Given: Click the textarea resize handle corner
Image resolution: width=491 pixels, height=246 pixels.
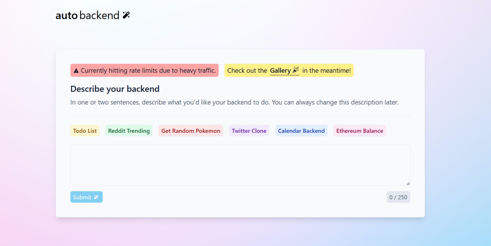Looking at the screenshot, I should [x=408, y=183].
